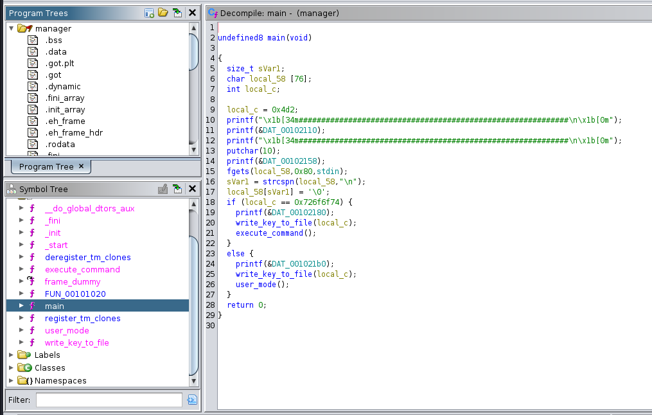Click the Decompile window icon
This screenshot has width=652, height=415.
coord(213,13)
